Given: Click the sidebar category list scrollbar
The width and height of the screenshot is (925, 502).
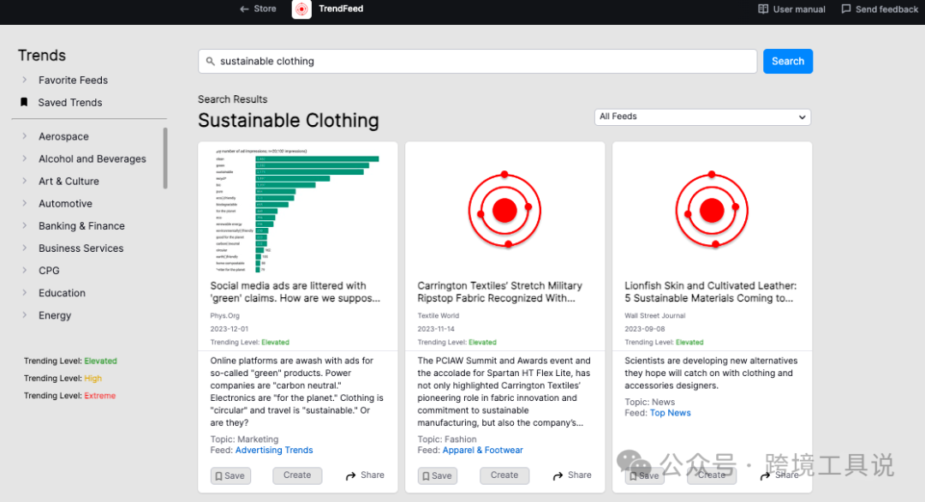Looking at the screenshot, I should [x=165, y=158].
